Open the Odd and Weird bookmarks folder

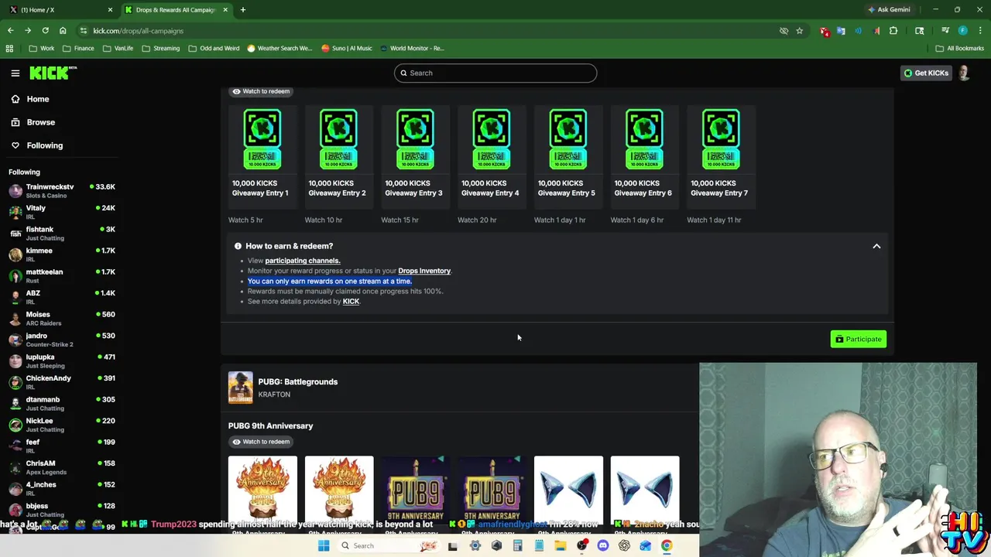[213, 48]
